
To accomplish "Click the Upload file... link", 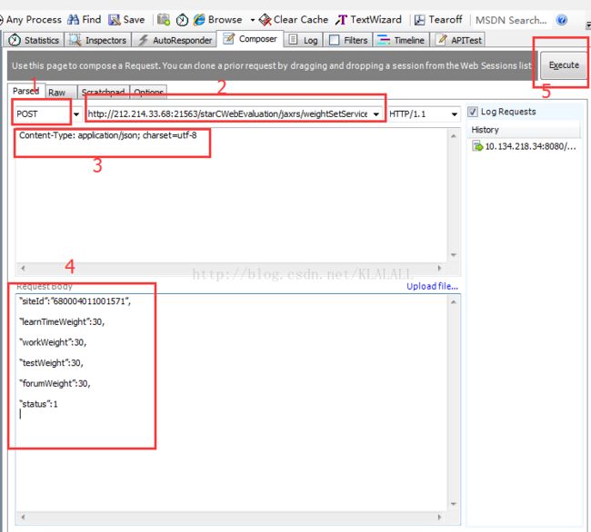I will point(432,286).
